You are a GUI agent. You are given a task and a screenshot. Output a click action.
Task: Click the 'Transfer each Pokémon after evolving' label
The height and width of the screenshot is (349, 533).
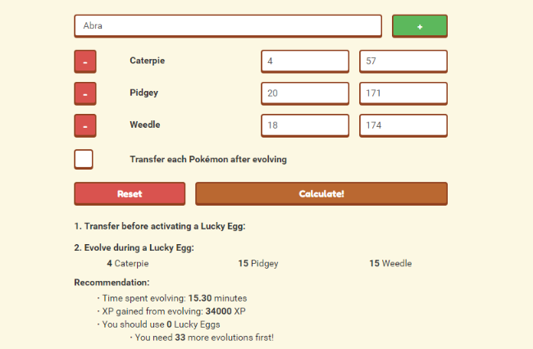click(x=208, y=159)
